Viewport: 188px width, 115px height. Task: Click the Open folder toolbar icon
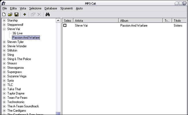[10, 14]
